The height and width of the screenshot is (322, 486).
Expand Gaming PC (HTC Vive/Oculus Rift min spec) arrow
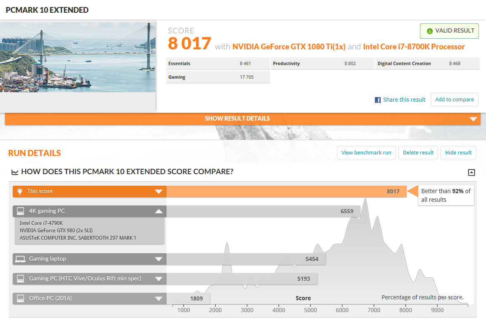[x=159, y=279]
